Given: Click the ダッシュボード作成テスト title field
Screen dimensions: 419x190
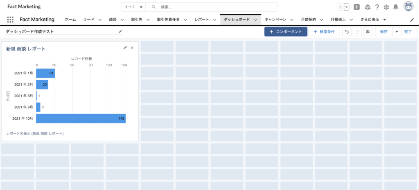Looking at the screenshot, I should 64,31.
